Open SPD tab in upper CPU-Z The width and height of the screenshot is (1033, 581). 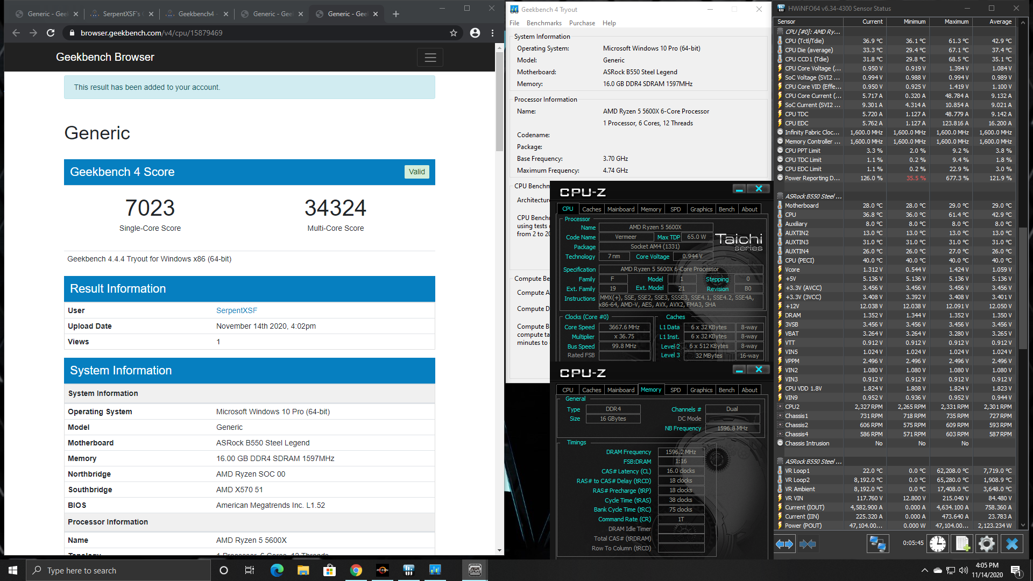click(x=675, y=209)
